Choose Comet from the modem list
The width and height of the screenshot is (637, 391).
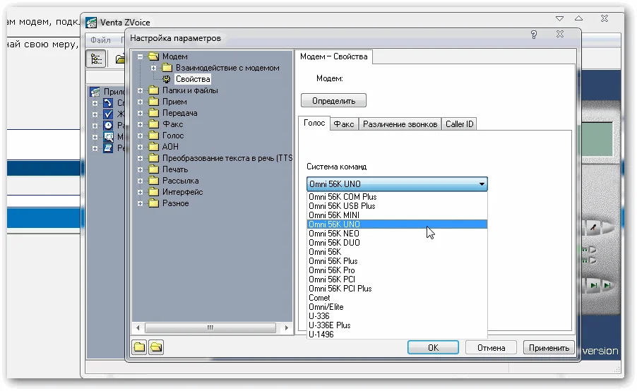397,298
